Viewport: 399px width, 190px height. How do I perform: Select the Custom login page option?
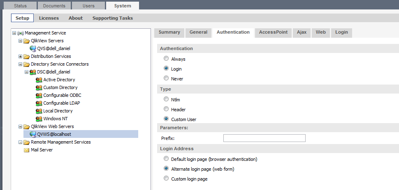[166, 179]
